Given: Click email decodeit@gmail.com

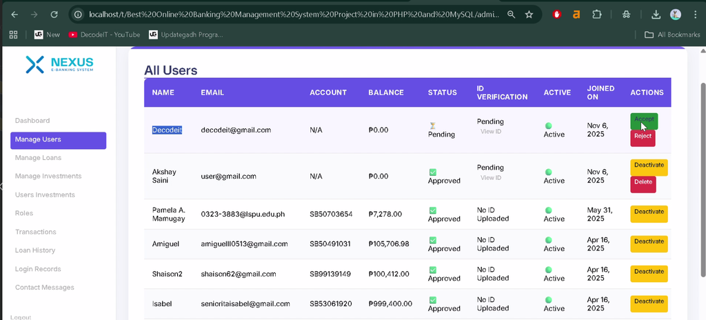Looking at the screenshot, I should pyautogui.click(x=236, y=130).
